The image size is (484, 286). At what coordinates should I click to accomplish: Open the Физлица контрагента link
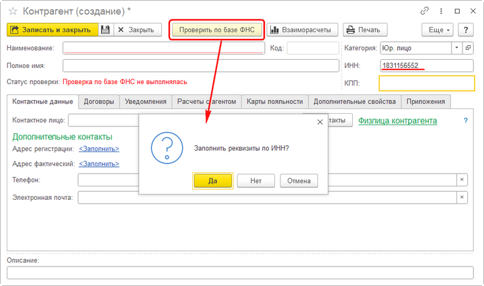397,120
